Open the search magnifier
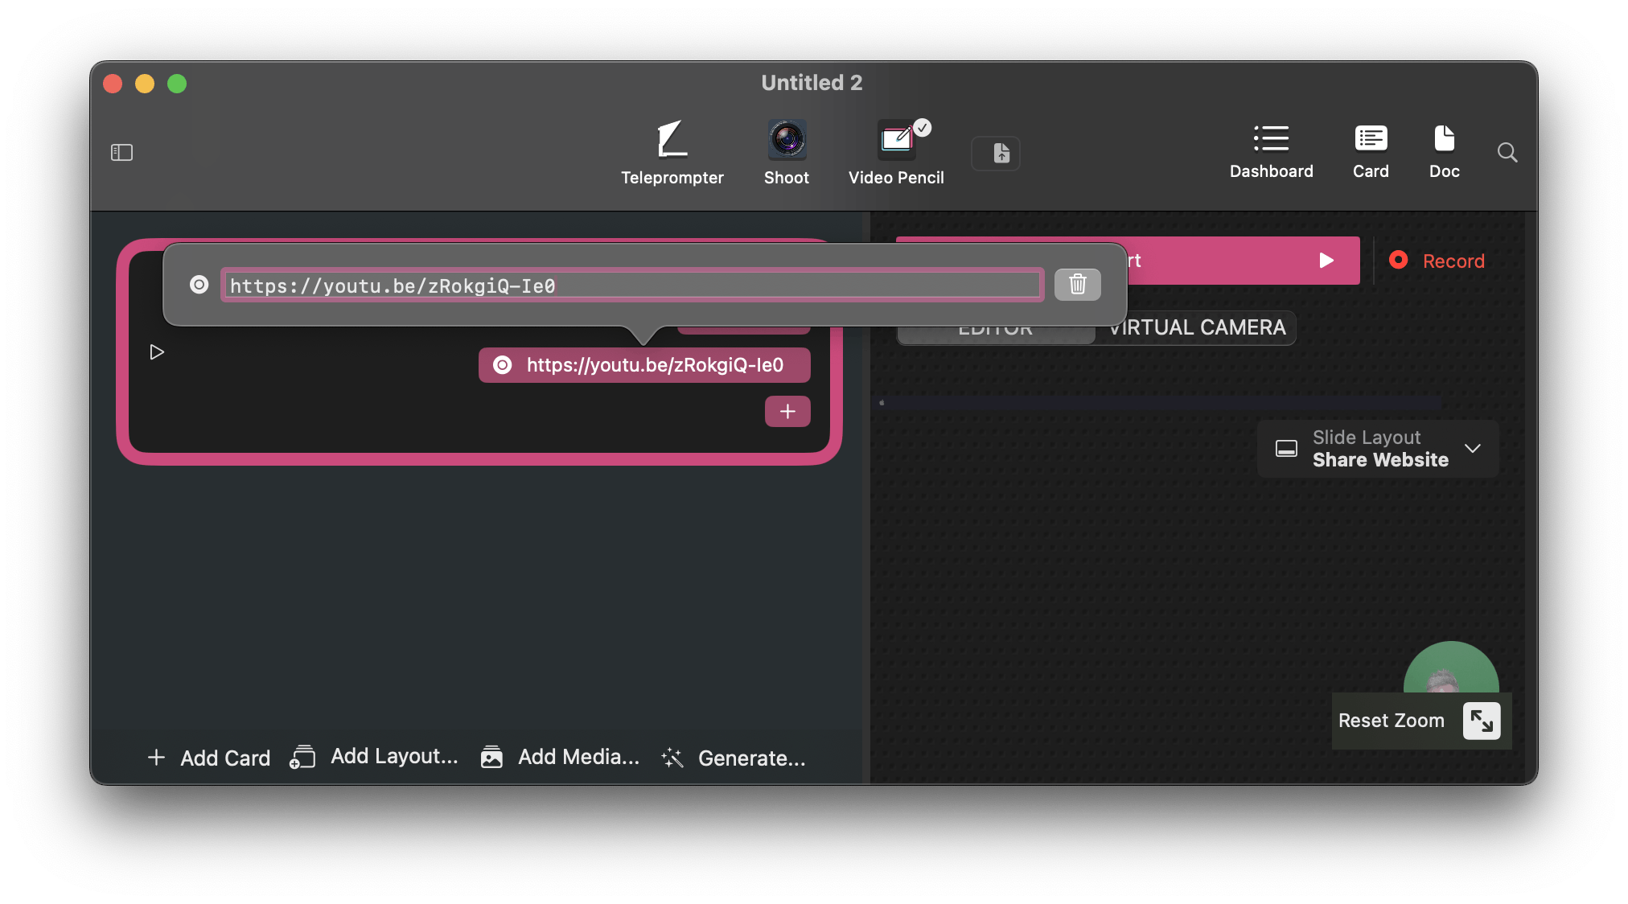The height and width of the screenshot is (904, 1628). (1507, 153)
